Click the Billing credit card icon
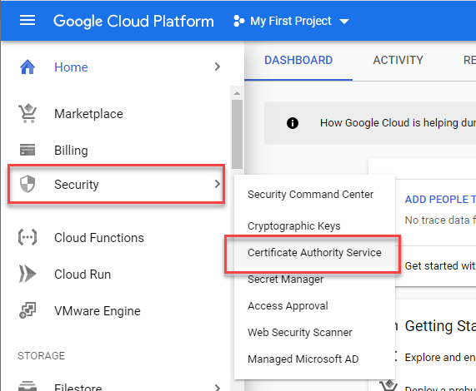This screenshot has height=391, width=476. pos(28,150)
